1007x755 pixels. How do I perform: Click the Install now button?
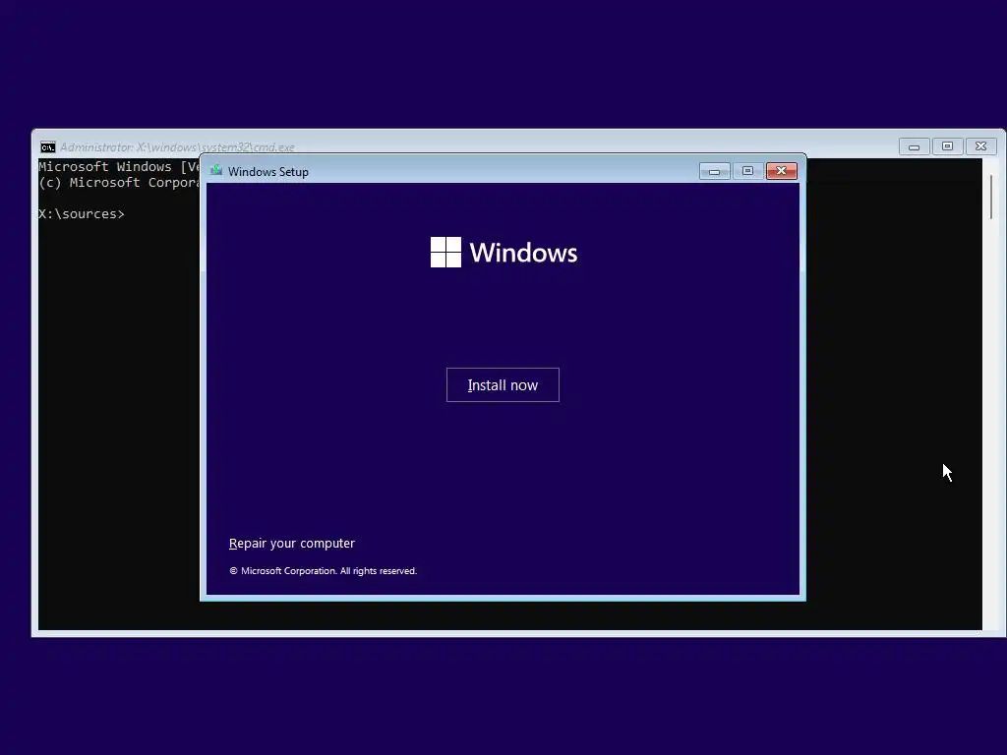(503, 384)
